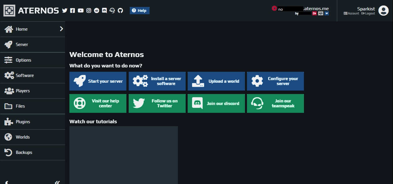Viewport: 393px width, 184px height.
Task: Collapse the sidebar with the double chevron
Action: (57, 182)
